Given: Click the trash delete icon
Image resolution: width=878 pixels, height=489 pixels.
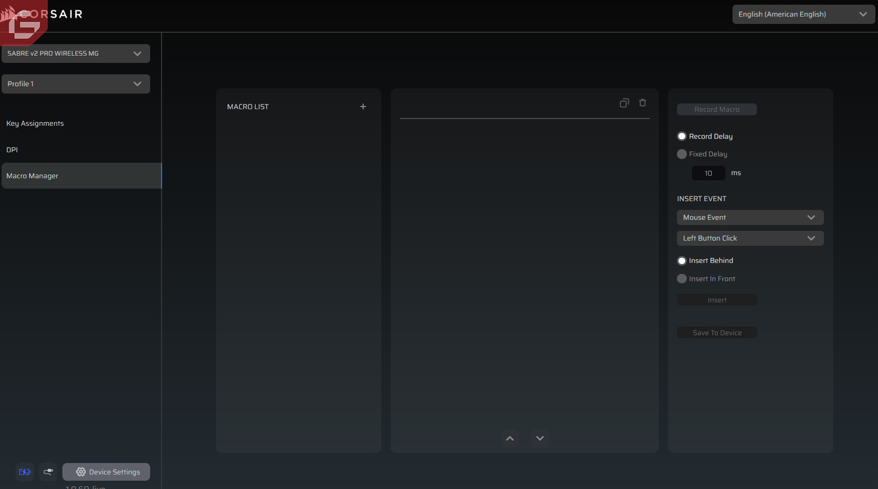Looking at the screenshot, I should click(643, 103).
